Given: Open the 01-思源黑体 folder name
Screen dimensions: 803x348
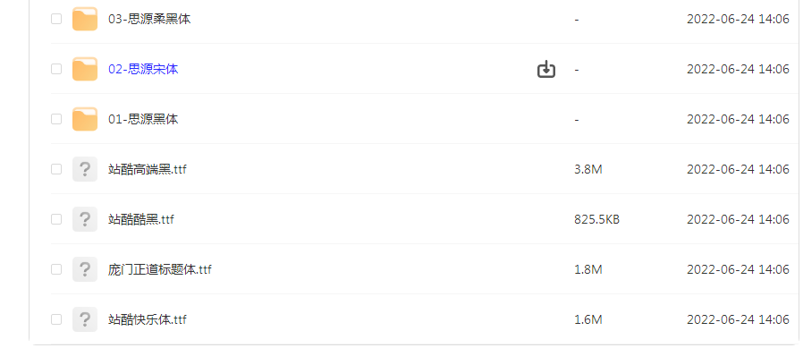Looking at the screenshot, I should 143,119.
